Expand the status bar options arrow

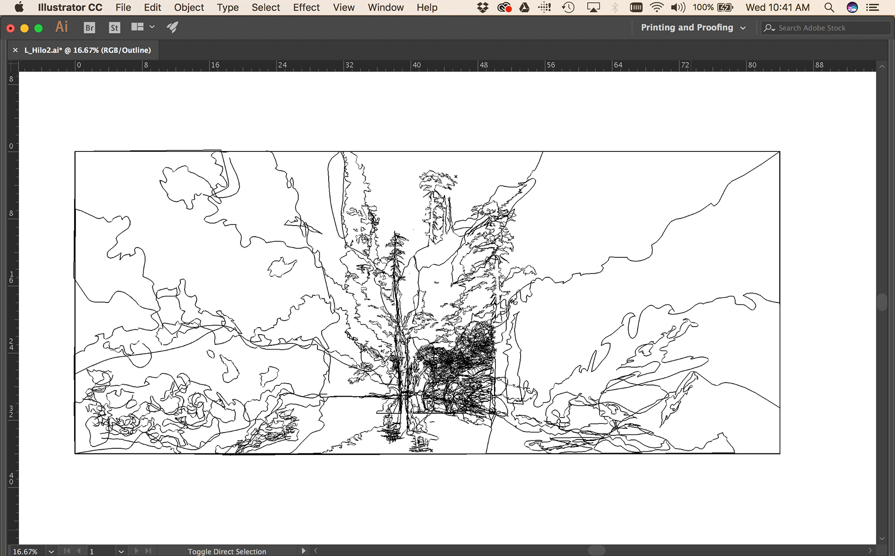point(303,551)
